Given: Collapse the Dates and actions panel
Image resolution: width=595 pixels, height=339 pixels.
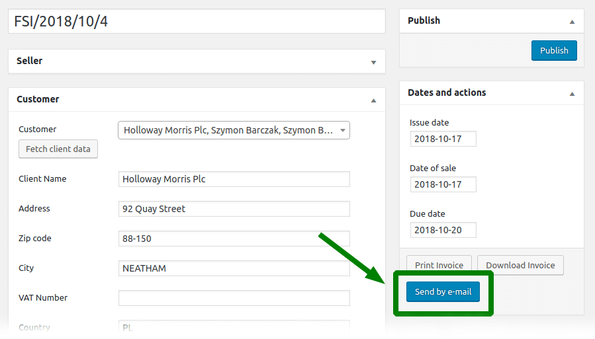Looking at the screenshot, I should [572, 94].
